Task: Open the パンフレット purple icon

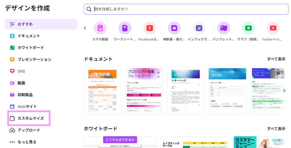Action: tap(224, 28)
